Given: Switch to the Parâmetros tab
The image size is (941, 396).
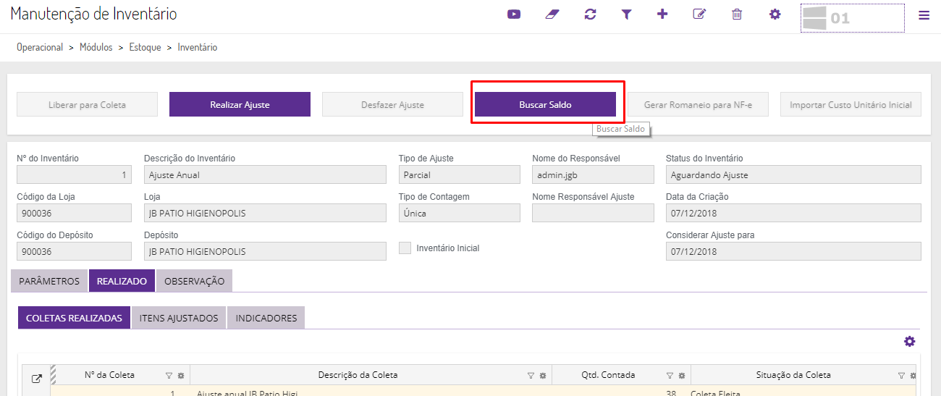Looking at the screenshot, I should pos(49,281).
